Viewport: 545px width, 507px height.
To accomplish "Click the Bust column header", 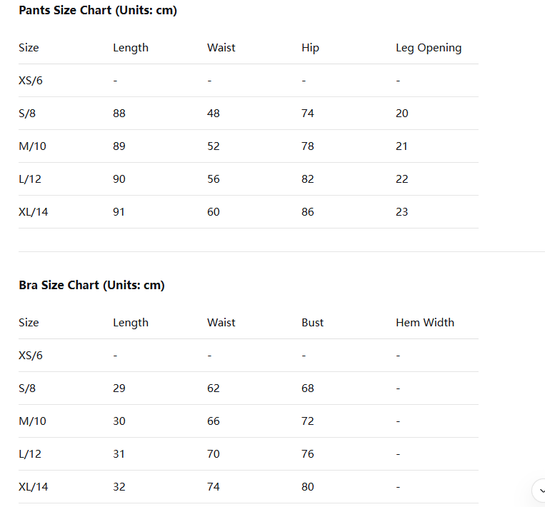I will [x=312, y=322].
